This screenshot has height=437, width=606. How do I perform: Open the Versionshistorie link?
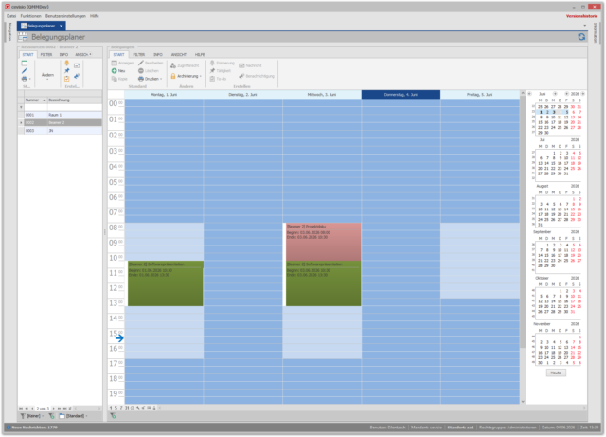581,16
